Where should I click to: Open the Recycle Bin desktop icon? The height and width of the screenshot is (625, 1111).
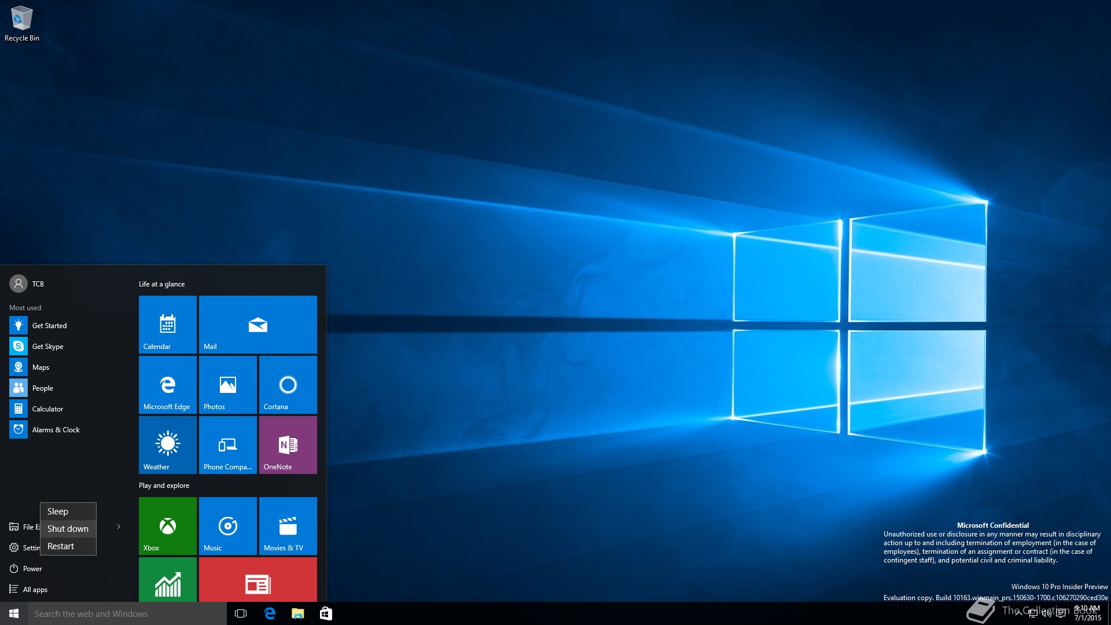coord(22,24)
